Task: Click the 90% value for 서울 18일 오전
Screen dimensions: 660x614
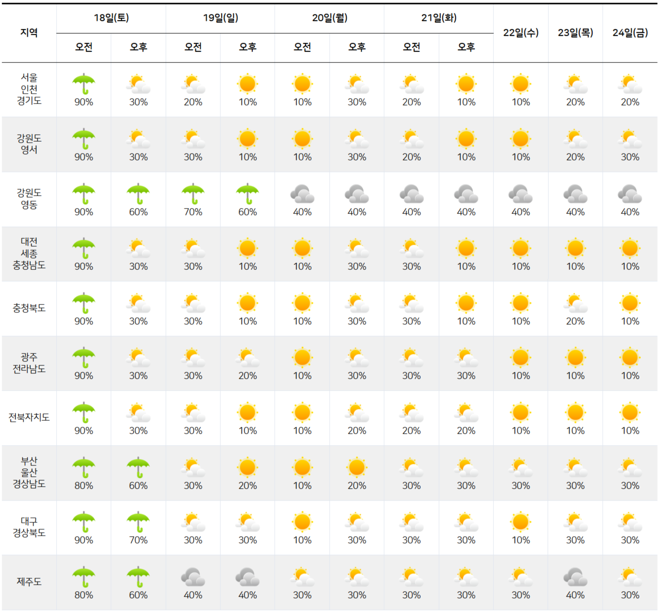Action: (84, 102)
